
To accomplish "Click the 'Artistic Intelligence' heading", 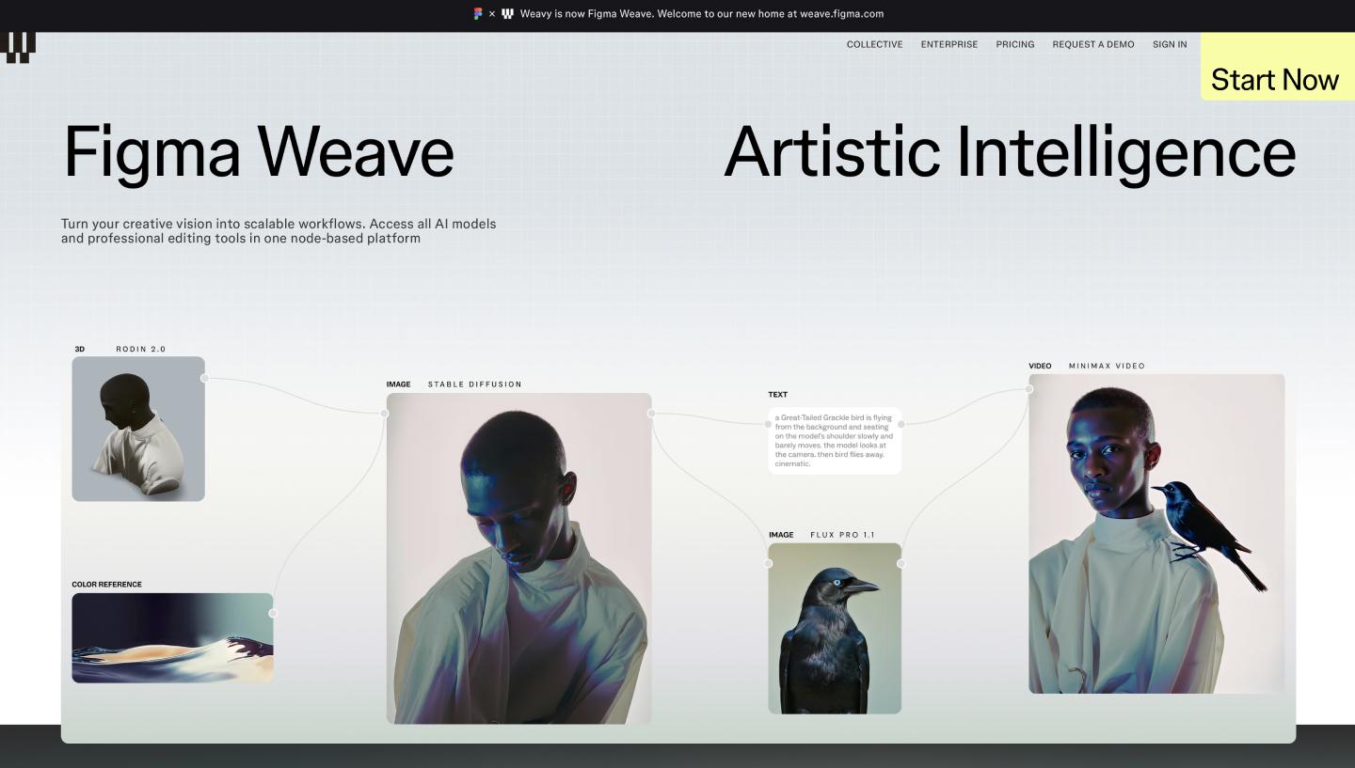I will click(x=1010, y=151).
